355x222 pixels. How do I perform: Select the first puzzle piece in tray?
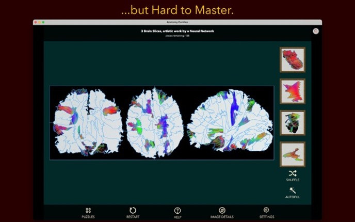click(x=293, y=59)
